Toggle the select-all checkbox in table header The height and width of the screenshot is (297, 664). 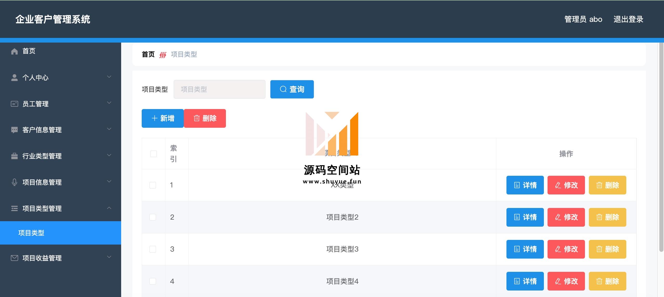click(x=153, y=154)
